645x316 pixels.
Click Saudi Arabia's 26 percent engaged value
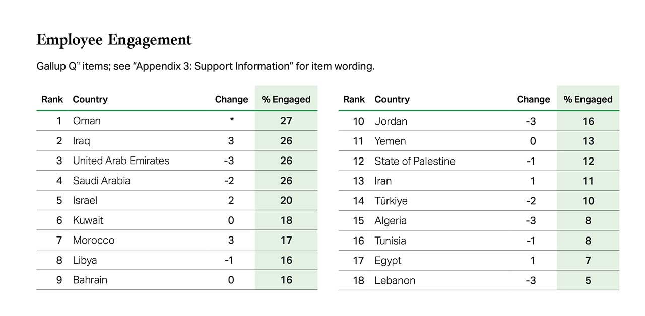tap(286, 180)
